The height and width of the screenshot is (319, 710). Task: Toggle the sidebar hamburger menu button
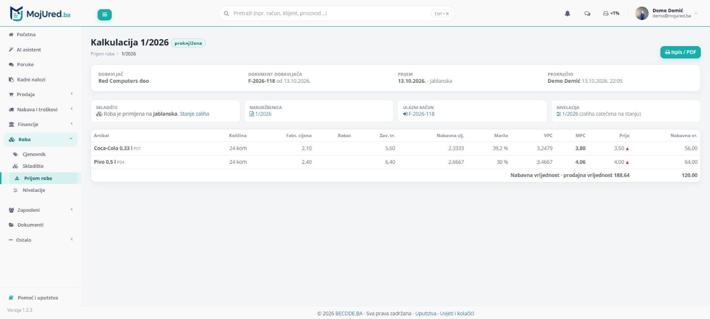tap(105, 14)
